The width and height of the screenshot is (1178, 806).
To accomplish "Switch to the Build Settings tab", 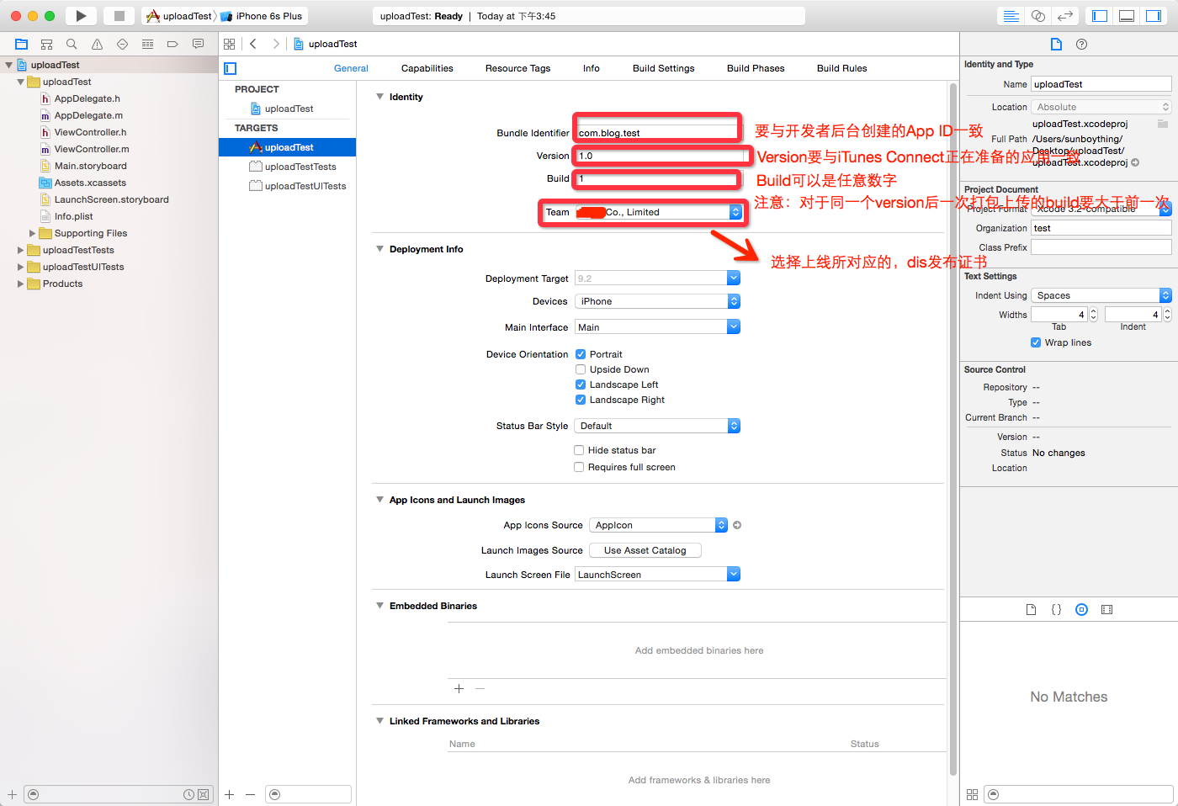I will click(664, 68).
